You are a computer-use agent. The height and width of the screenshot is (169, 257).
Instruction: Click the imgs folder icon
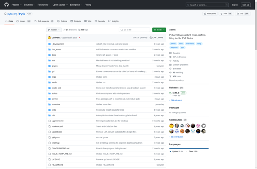(50, 77)
